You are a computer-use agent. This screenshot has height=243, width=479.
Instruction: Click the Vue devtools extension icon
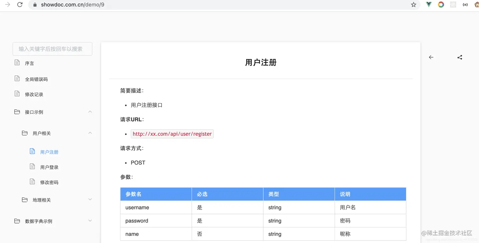pyautogui.click(x=429, y=5)
